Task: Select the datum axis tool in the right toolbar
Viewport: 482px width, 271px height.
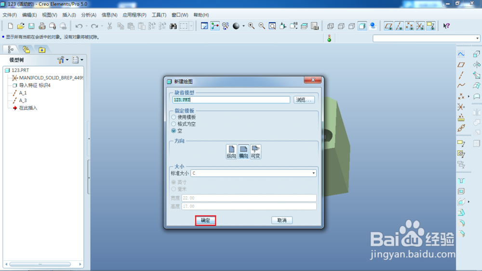Action: click(461, 75)
